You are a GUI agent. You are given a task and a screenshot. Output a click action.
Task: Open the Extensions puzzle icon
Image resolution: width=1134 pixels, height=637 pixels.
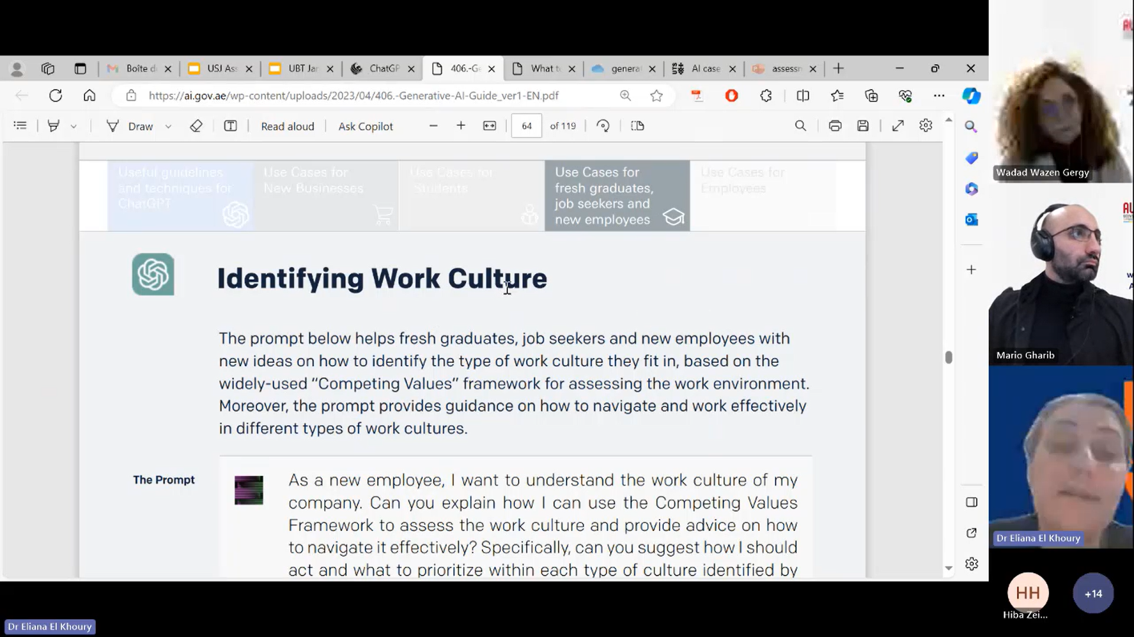pos(766,96)
